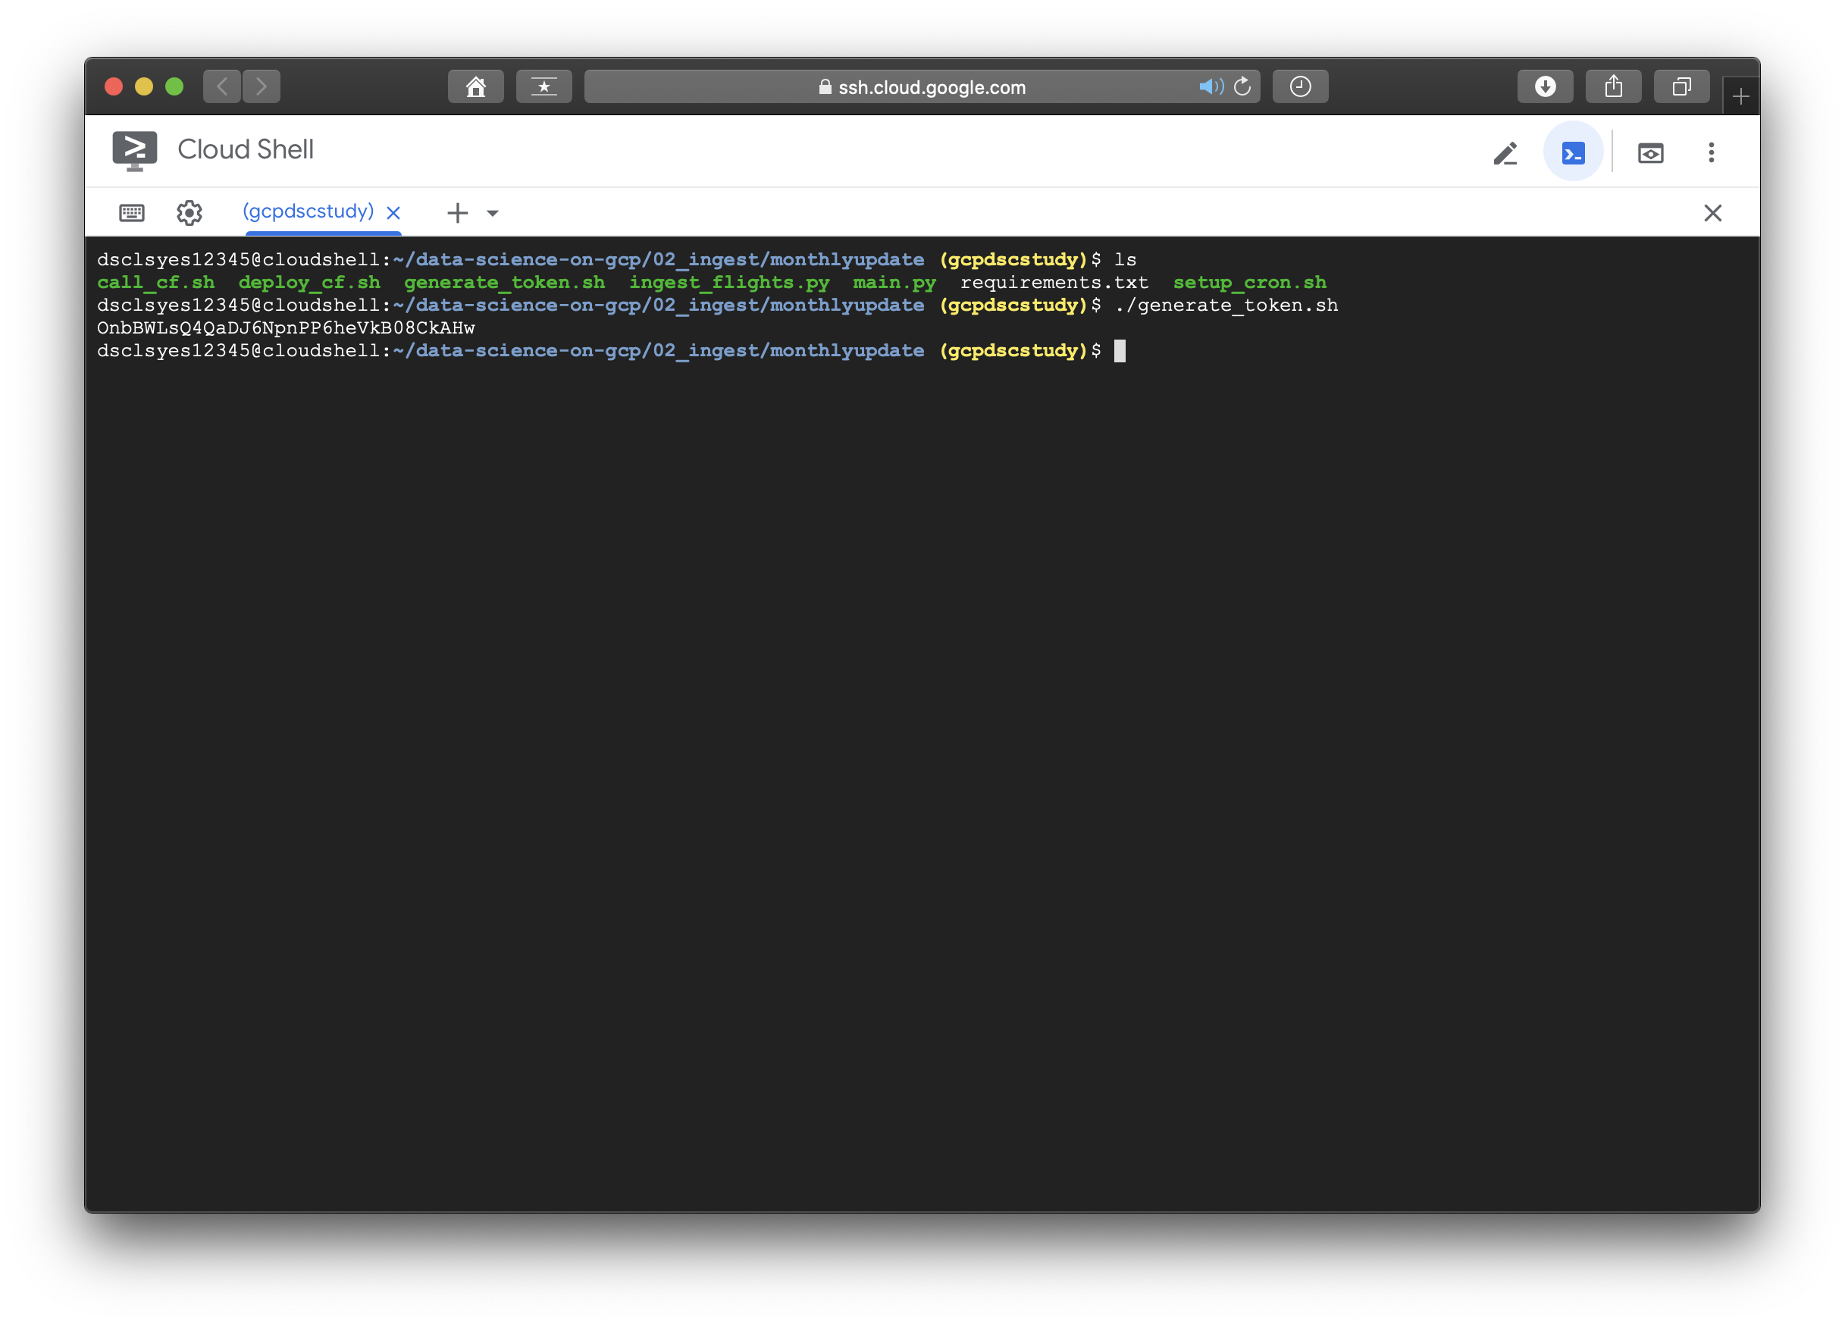Open the browser history clock button
This screenshot has height=1325, width=1845.
point(1300,87)
